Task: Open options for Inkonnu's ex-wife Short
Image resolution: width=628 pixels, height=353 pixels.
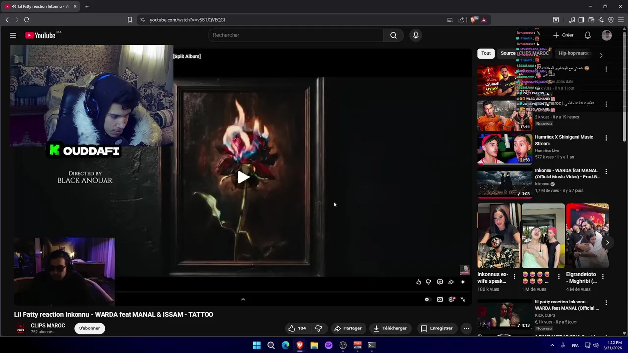Action: [x=514, y=277]
